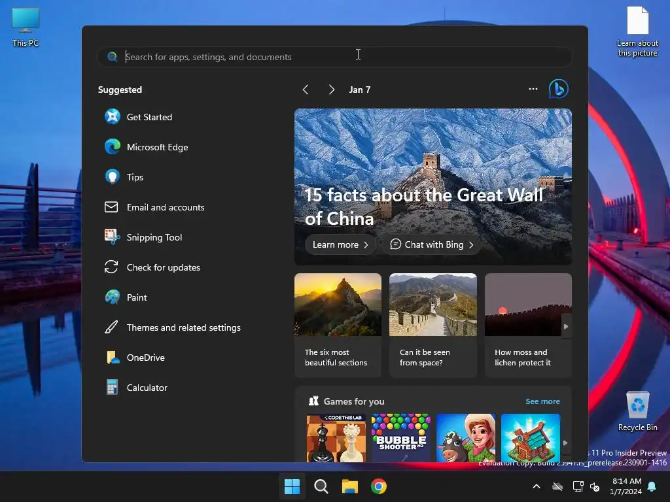The width and height of the screenshot is (670, 502).
Task: Open The six most beautiful sections card
Action: tap(338, 325)
